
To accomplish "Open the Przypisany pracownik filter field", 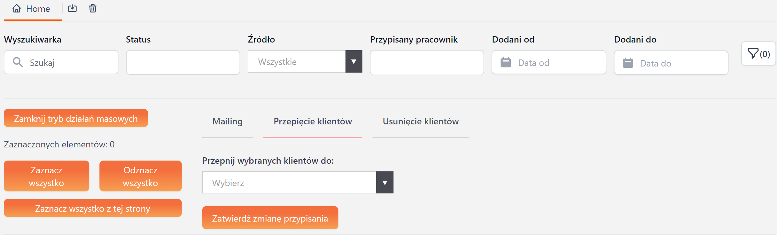I will 427,63.
